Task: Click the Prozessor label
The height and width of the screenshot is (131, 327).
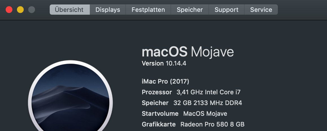Action: (156, 92)
